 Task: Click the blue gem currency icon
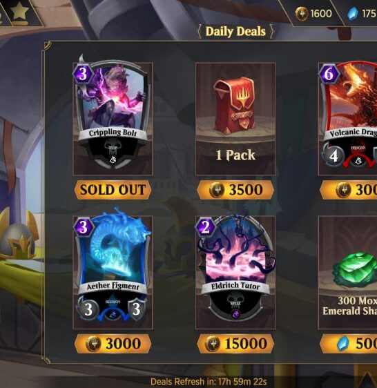353,13
